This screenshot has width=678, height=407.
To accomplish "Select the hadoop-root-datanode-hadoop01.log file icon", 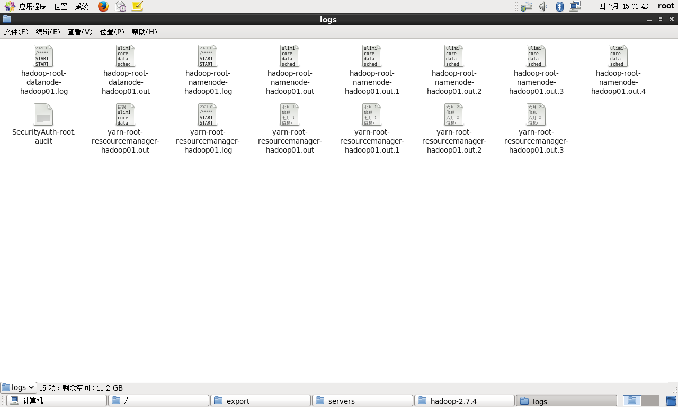I will [x=43, y=56].
